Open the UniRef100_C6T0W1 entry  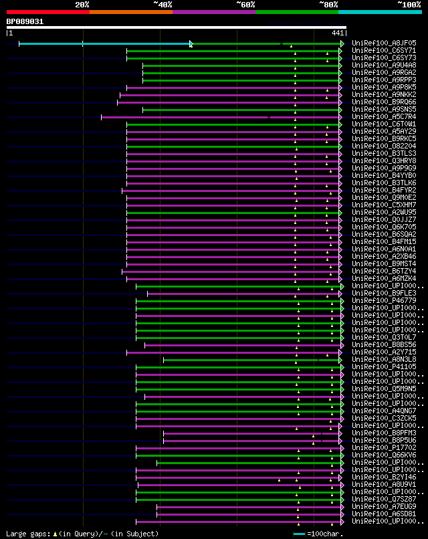tap(384, 124)
